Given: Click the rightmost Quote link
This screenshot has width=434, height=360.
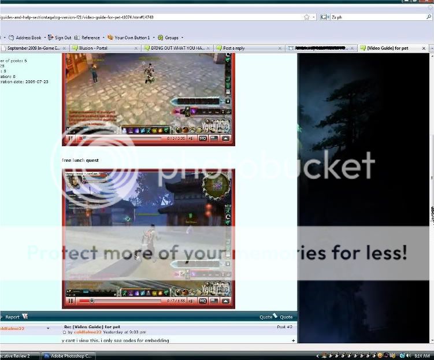Looking at the screenshot, I should coord(286,317).
